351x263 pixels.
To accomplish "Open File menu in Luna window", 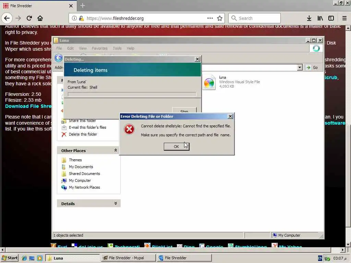I will (59, 48).
